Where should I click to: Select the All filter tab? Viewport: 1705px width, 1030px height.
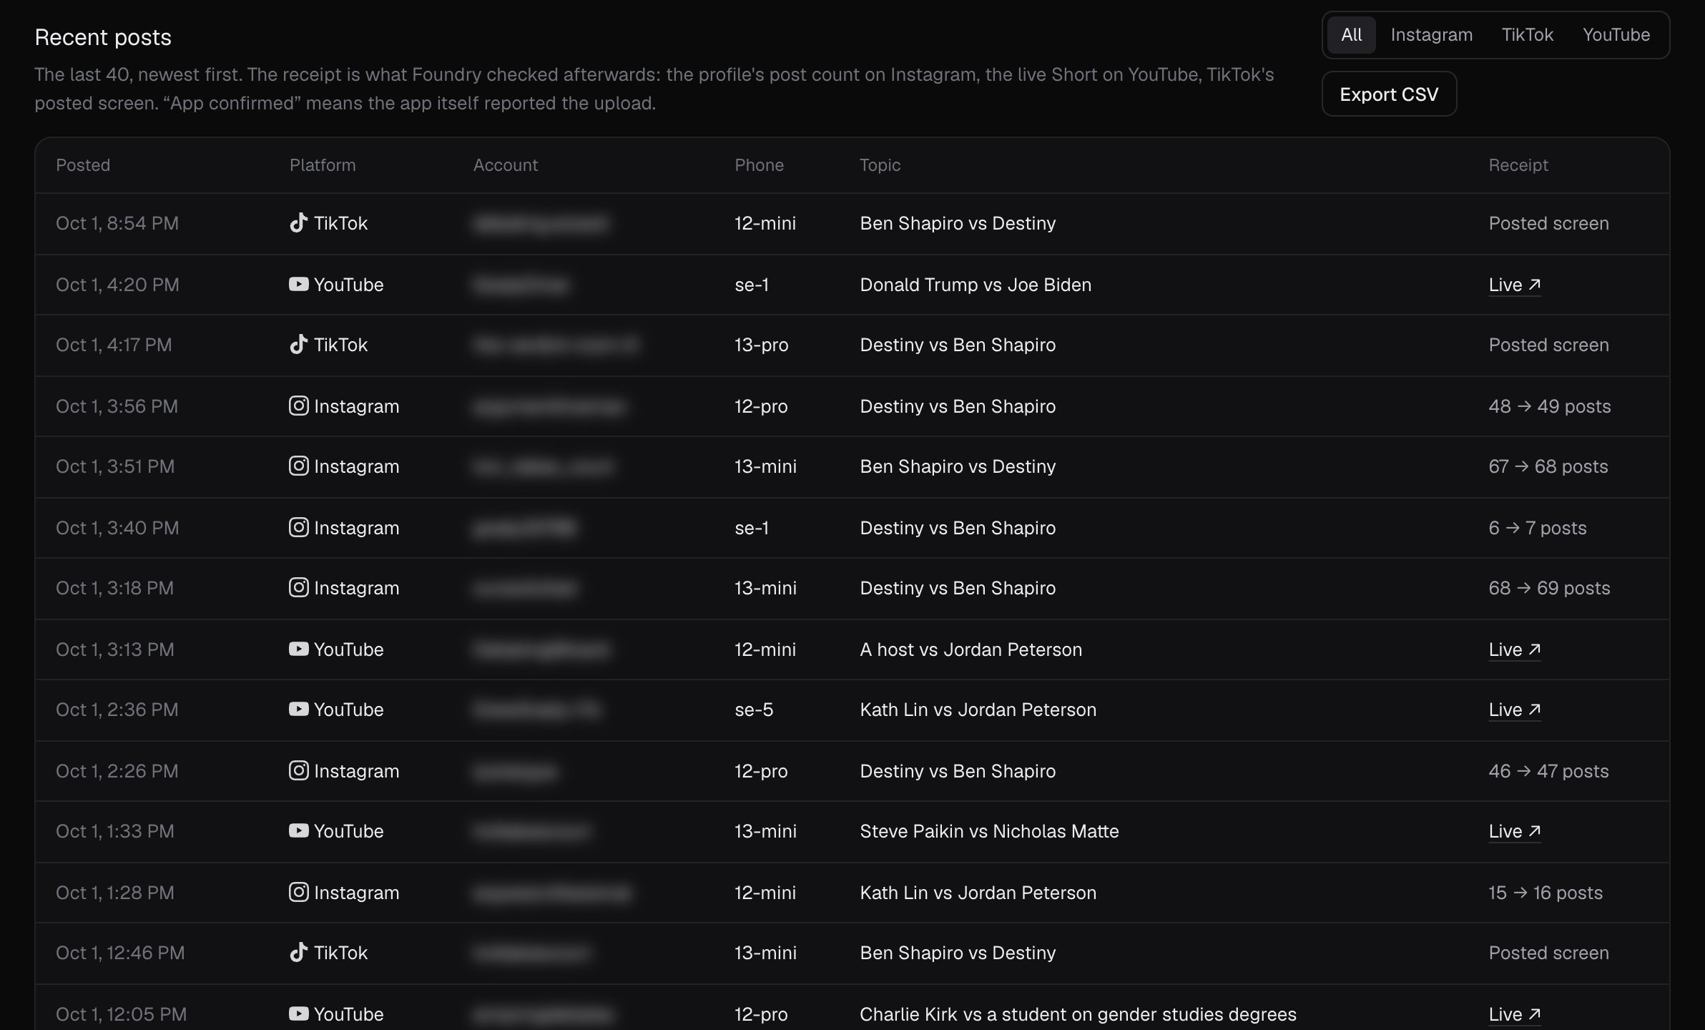pyautogui.click(x=1351, y=35)
